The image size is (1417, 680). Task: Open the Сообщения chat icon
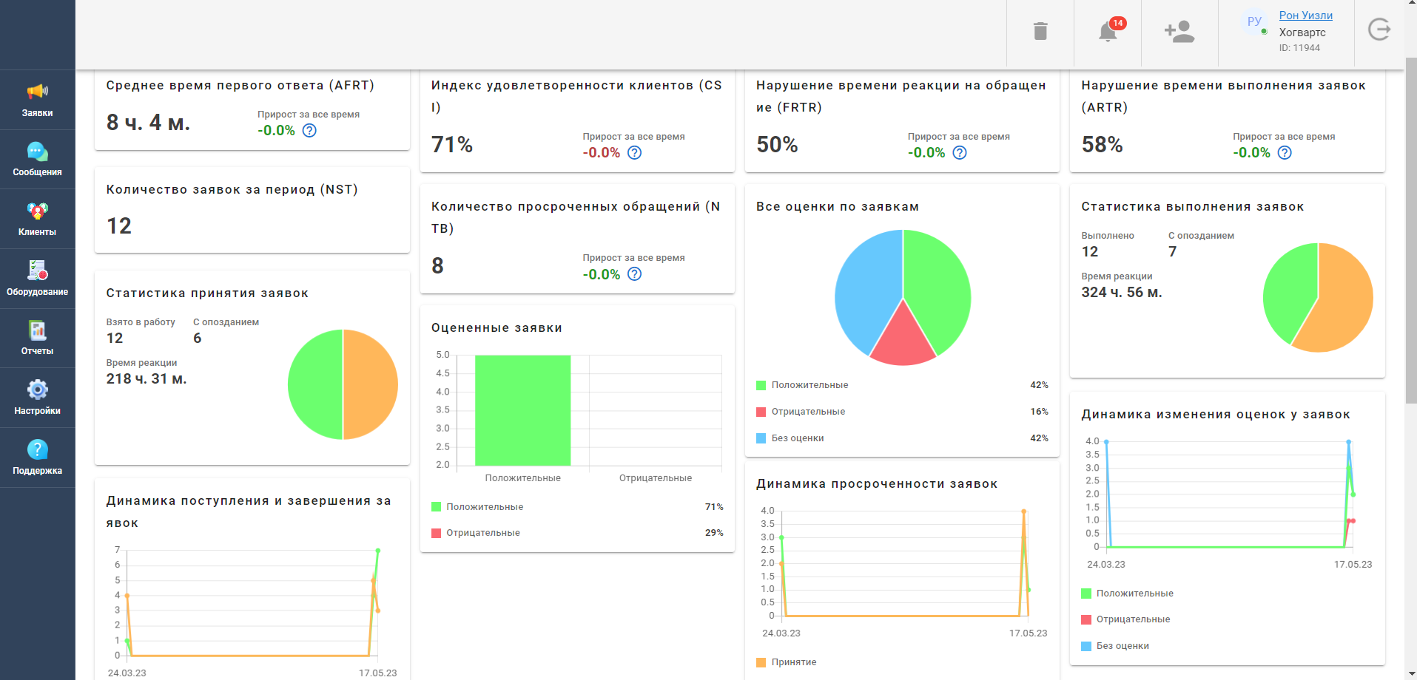pos(37,152)
